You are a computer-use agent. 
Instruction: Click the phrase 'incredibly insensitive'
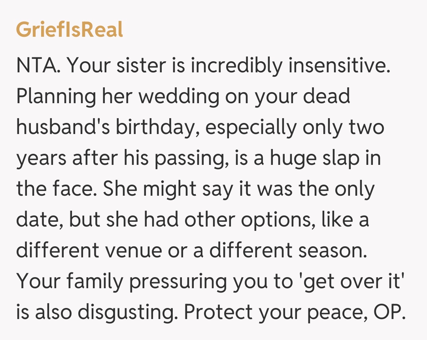click(x=288, y=66)
